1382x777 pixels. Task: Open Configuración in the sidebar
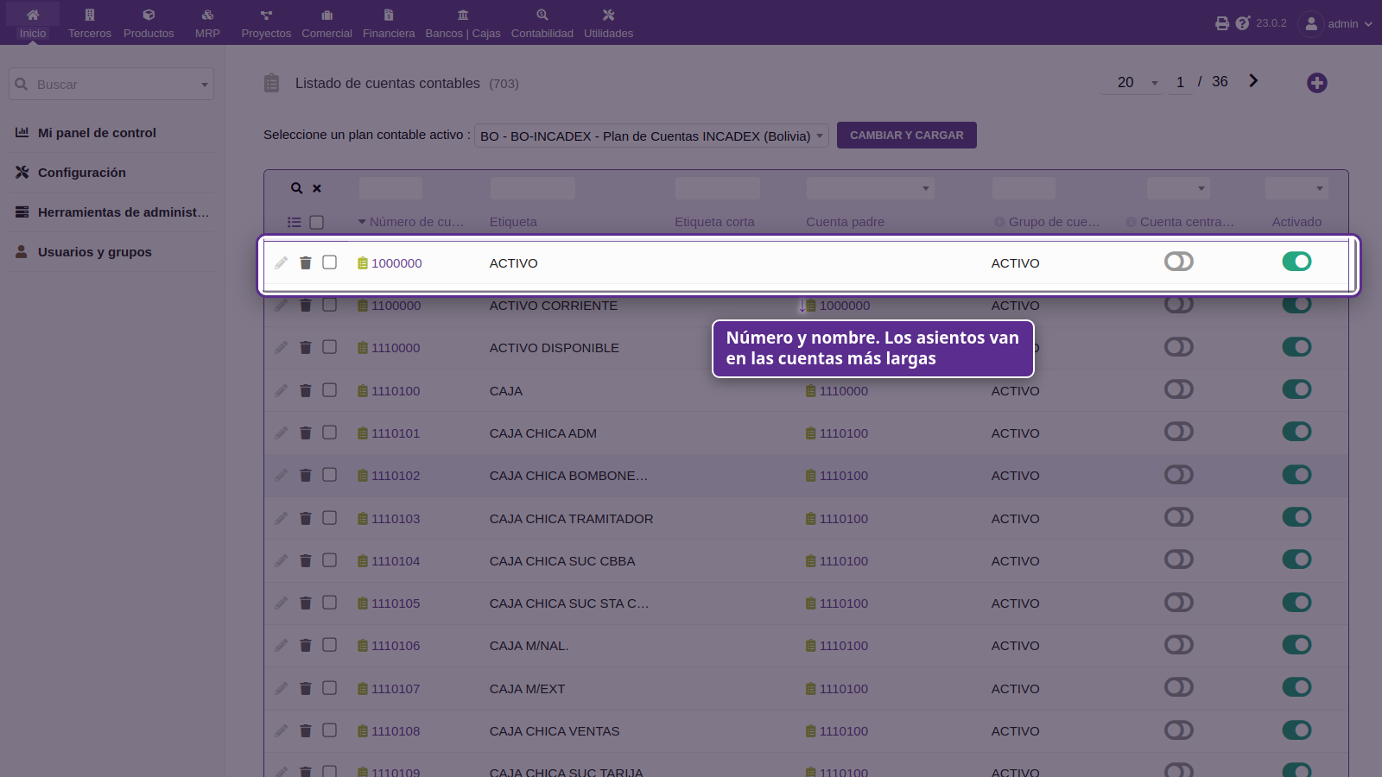tap(82, 173)
